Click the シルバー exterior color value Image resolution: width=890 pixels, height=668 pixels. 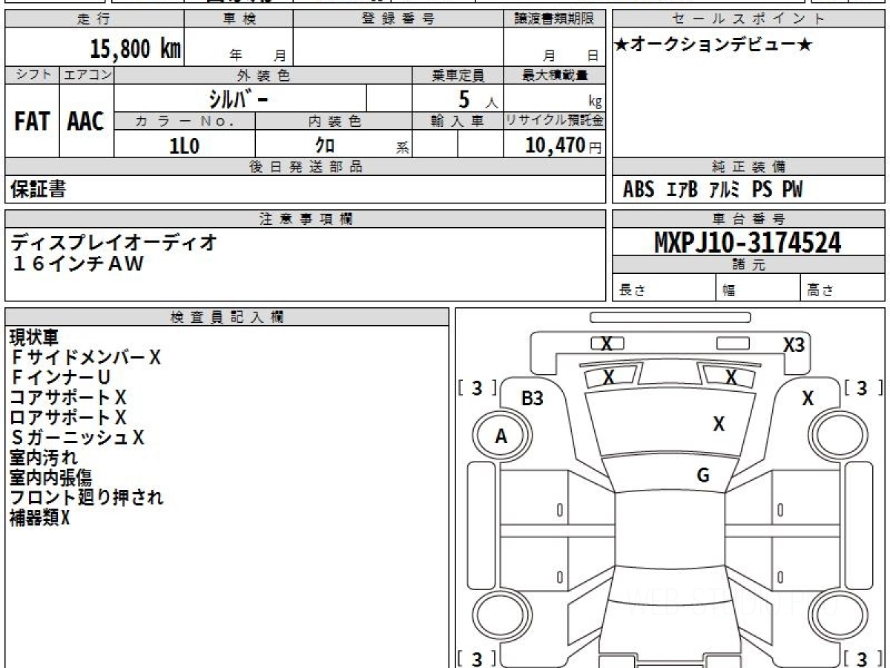pos(240,99)
